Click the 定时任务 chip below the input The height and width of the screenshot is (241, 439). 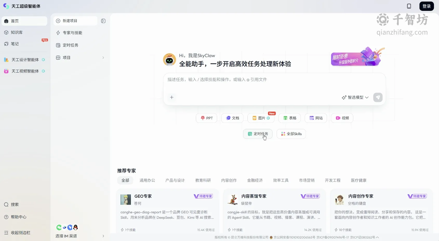tap(258, 134)
